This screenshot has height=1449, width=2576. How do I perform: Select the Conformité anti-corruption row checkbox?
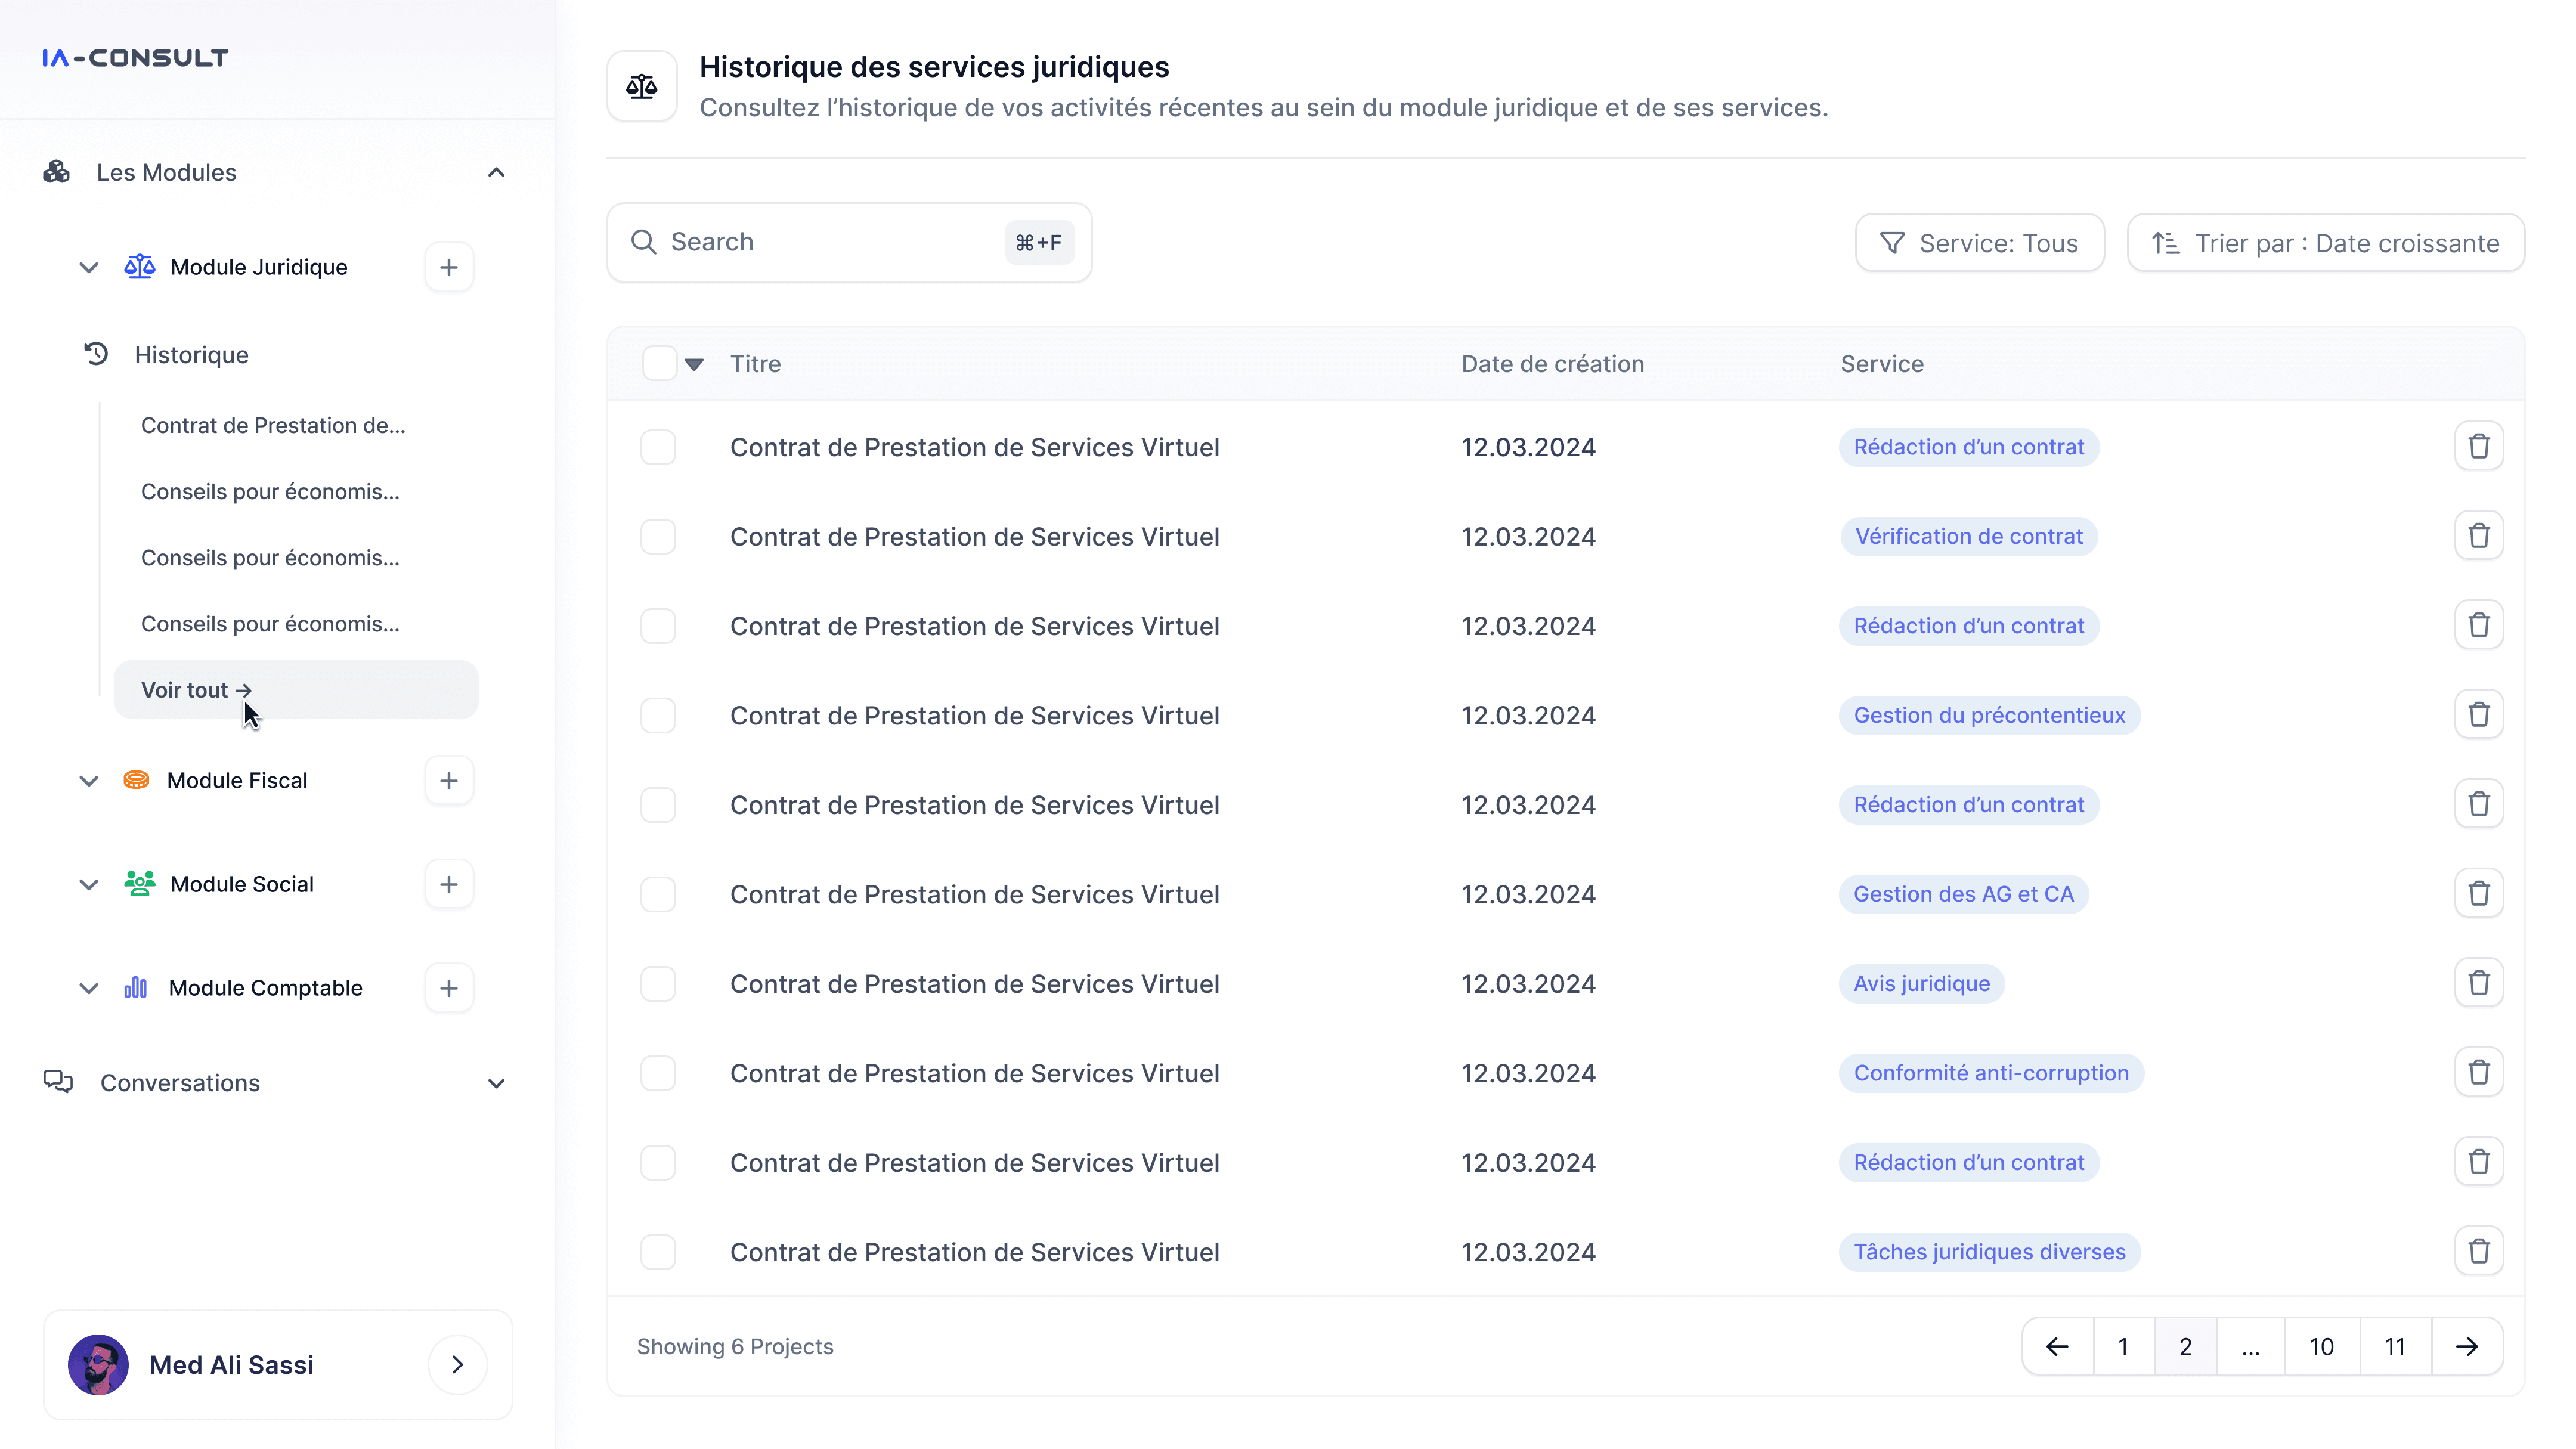[x=658, y=1073]
